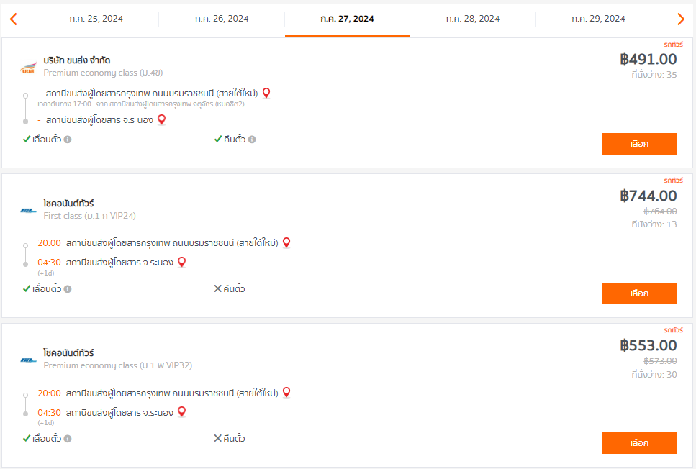Show refund info icon beside คืนตั๋ว on first trip
696x469 pixels.
(252, 140)
